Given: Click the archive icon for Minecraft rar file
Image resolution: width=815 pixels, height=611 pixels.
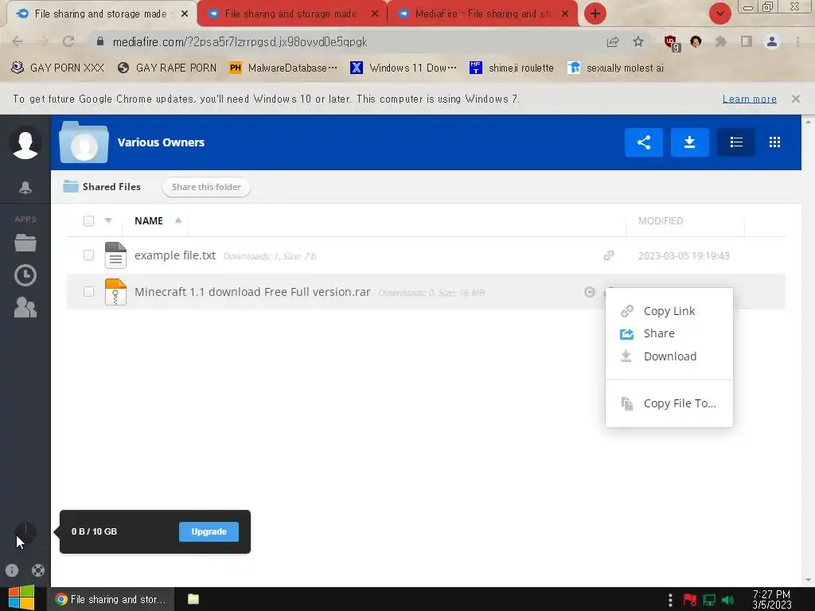Looking at the screenshot, I should [115, 292].
